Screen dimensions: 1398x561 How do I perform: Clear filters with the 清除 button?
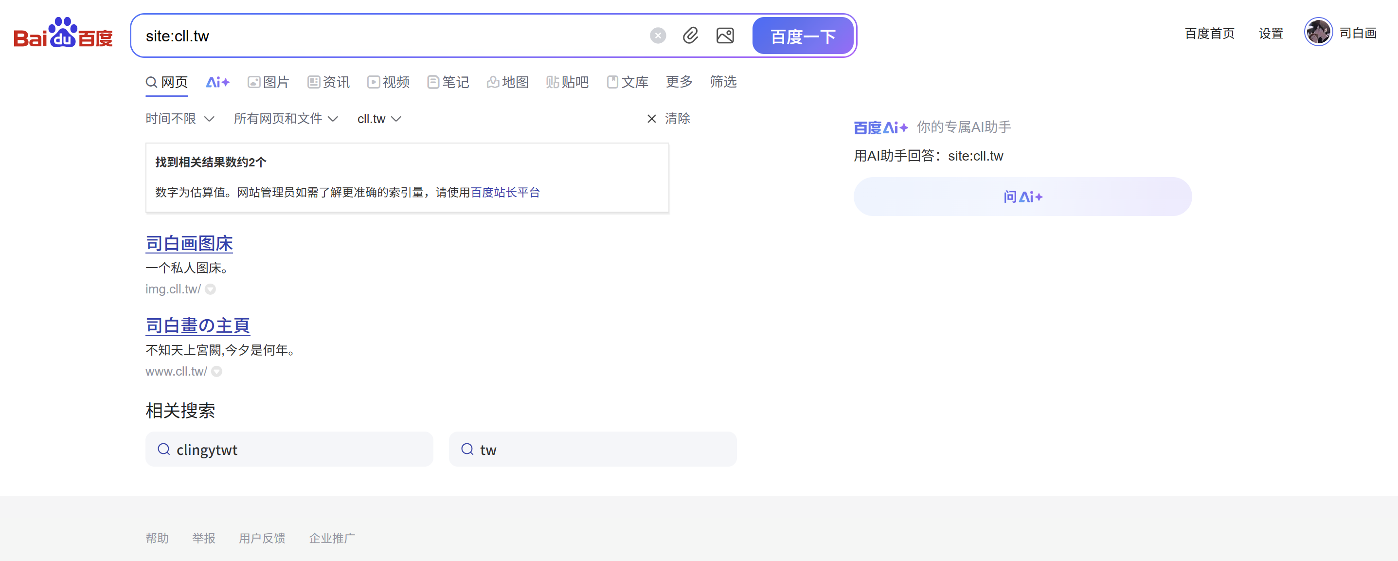click(x=669, y=118)
